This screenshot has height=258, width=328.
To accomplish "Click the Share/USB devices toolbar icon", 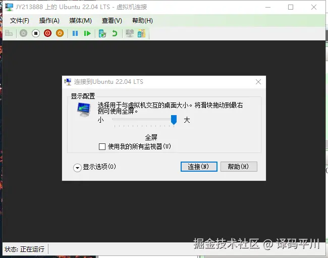I will coord(142,33).
